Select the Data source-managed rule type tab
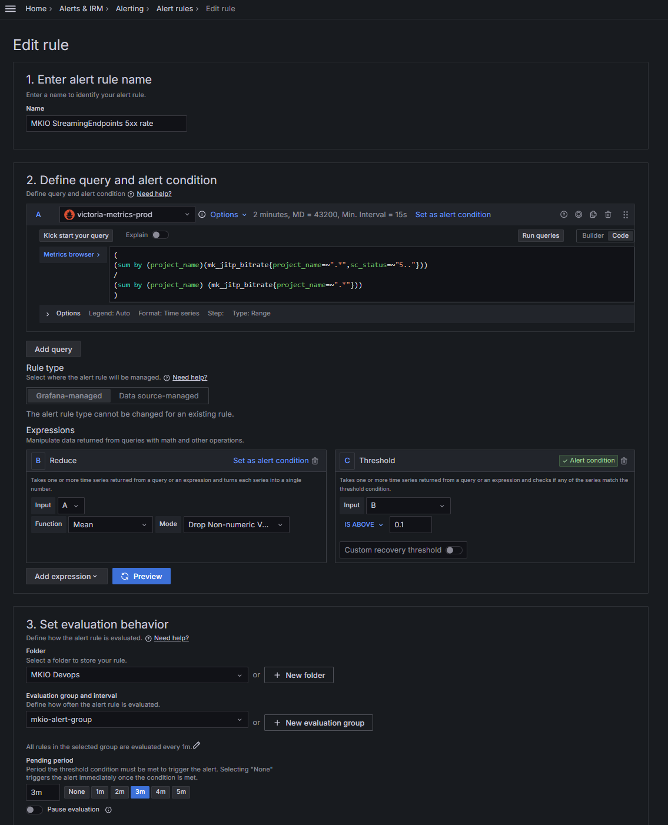Viewport: 668px width, 825px height. [x=159, y=396]
